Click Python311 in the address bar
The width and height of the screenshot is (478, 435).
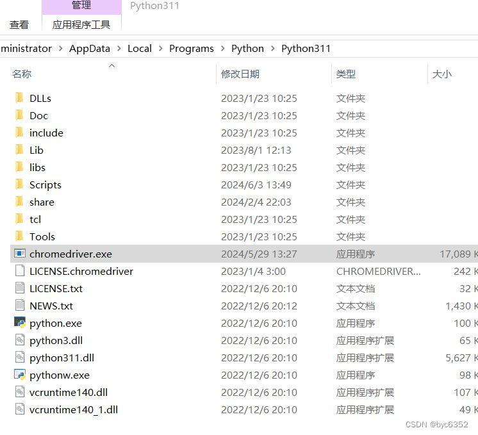tap(306, 49)
